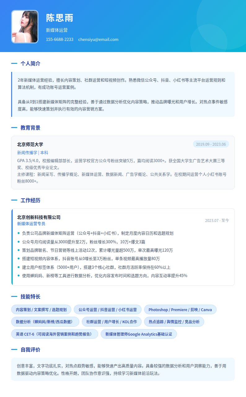Image resolution: width=246 pixels, height=397 pixels.
Task: Click the company name 北京创新科技有限公司
Action: point(39,217)
